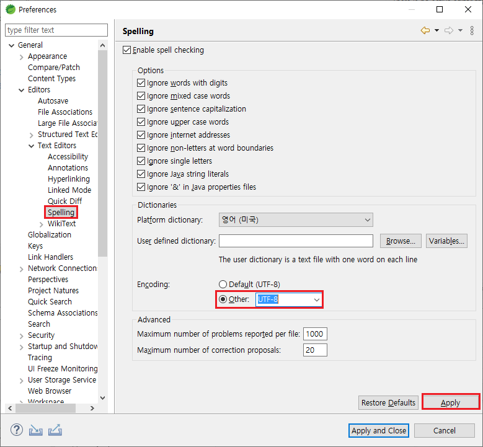Select Quick Diff tree item
483x447 pixels.
click(64, 201)
